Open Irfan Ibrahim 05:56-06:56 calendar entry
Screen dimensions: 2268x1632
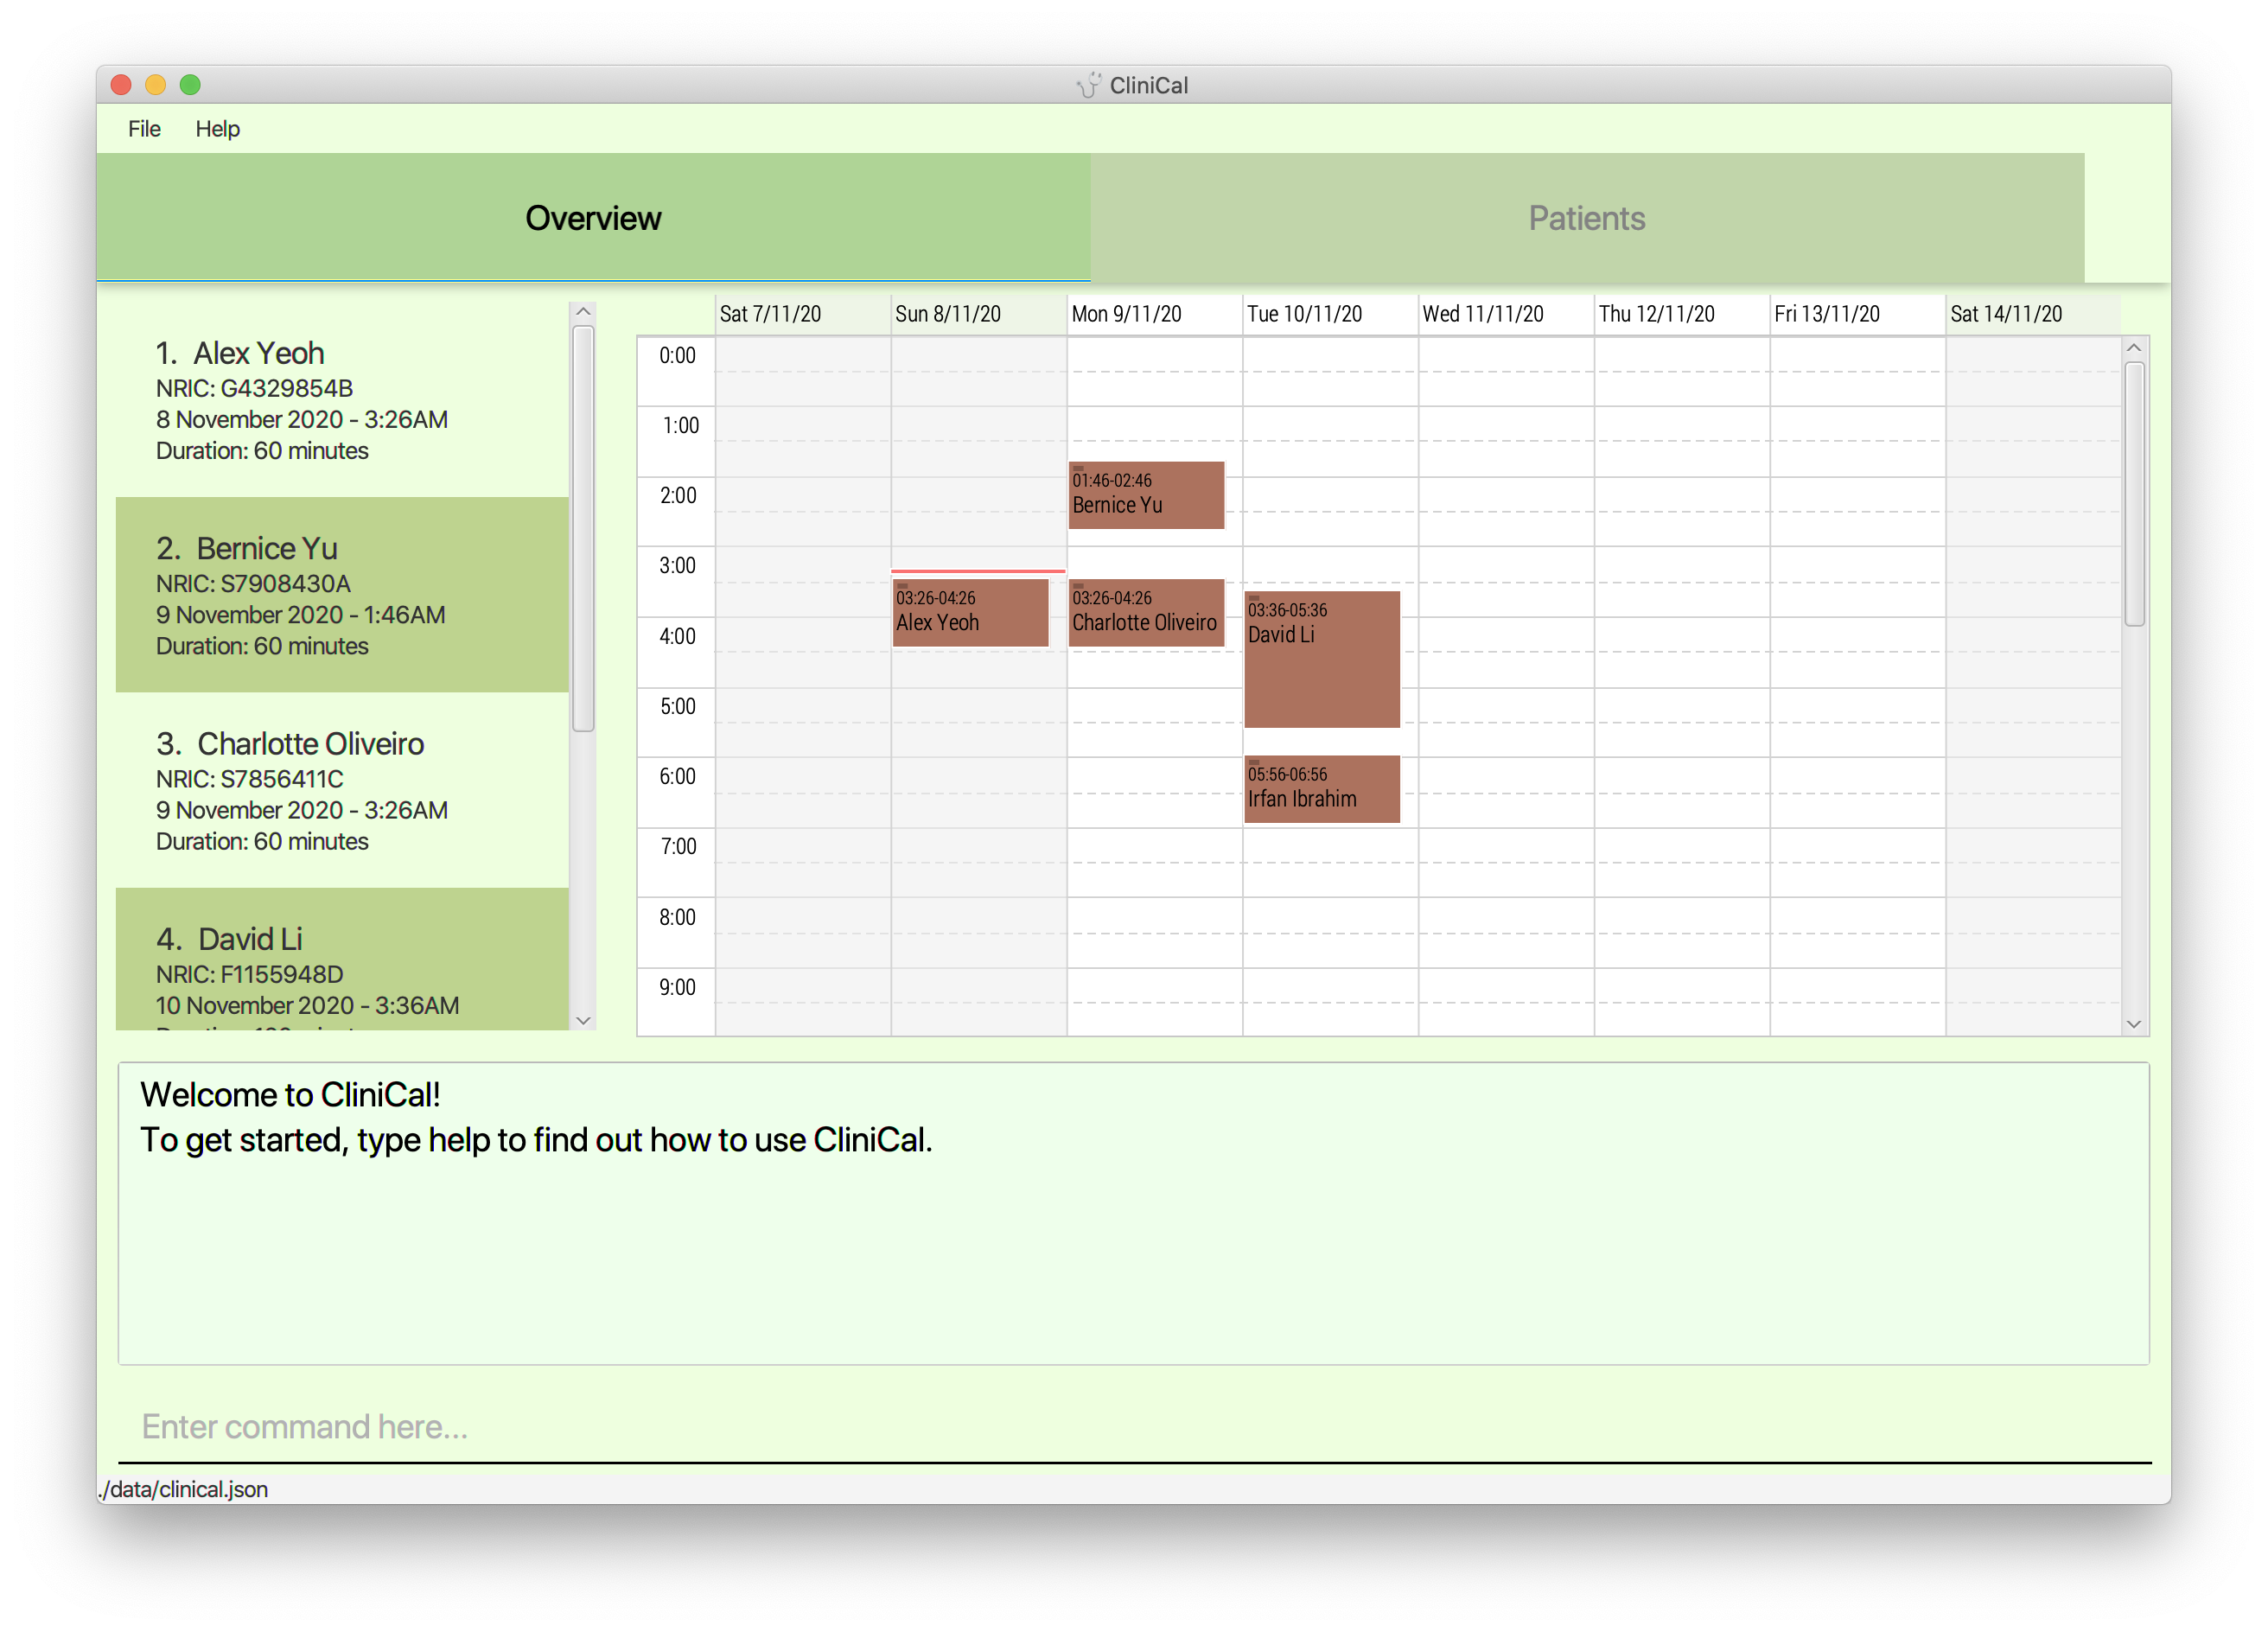click(1321, 788)
